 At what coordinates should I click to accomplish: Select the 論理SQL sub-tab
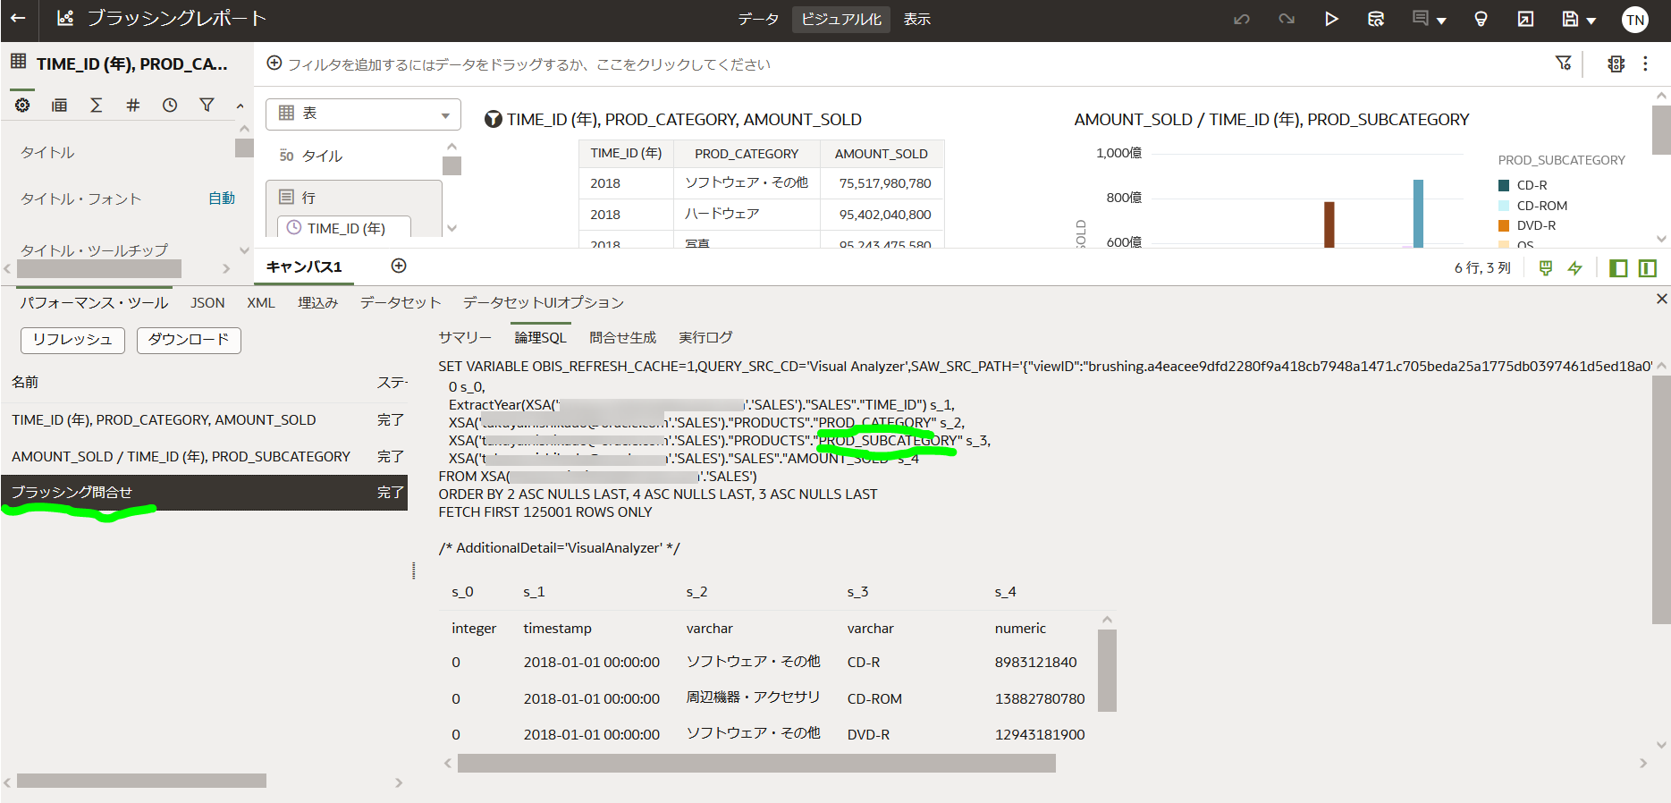click(x=541, y=337)
